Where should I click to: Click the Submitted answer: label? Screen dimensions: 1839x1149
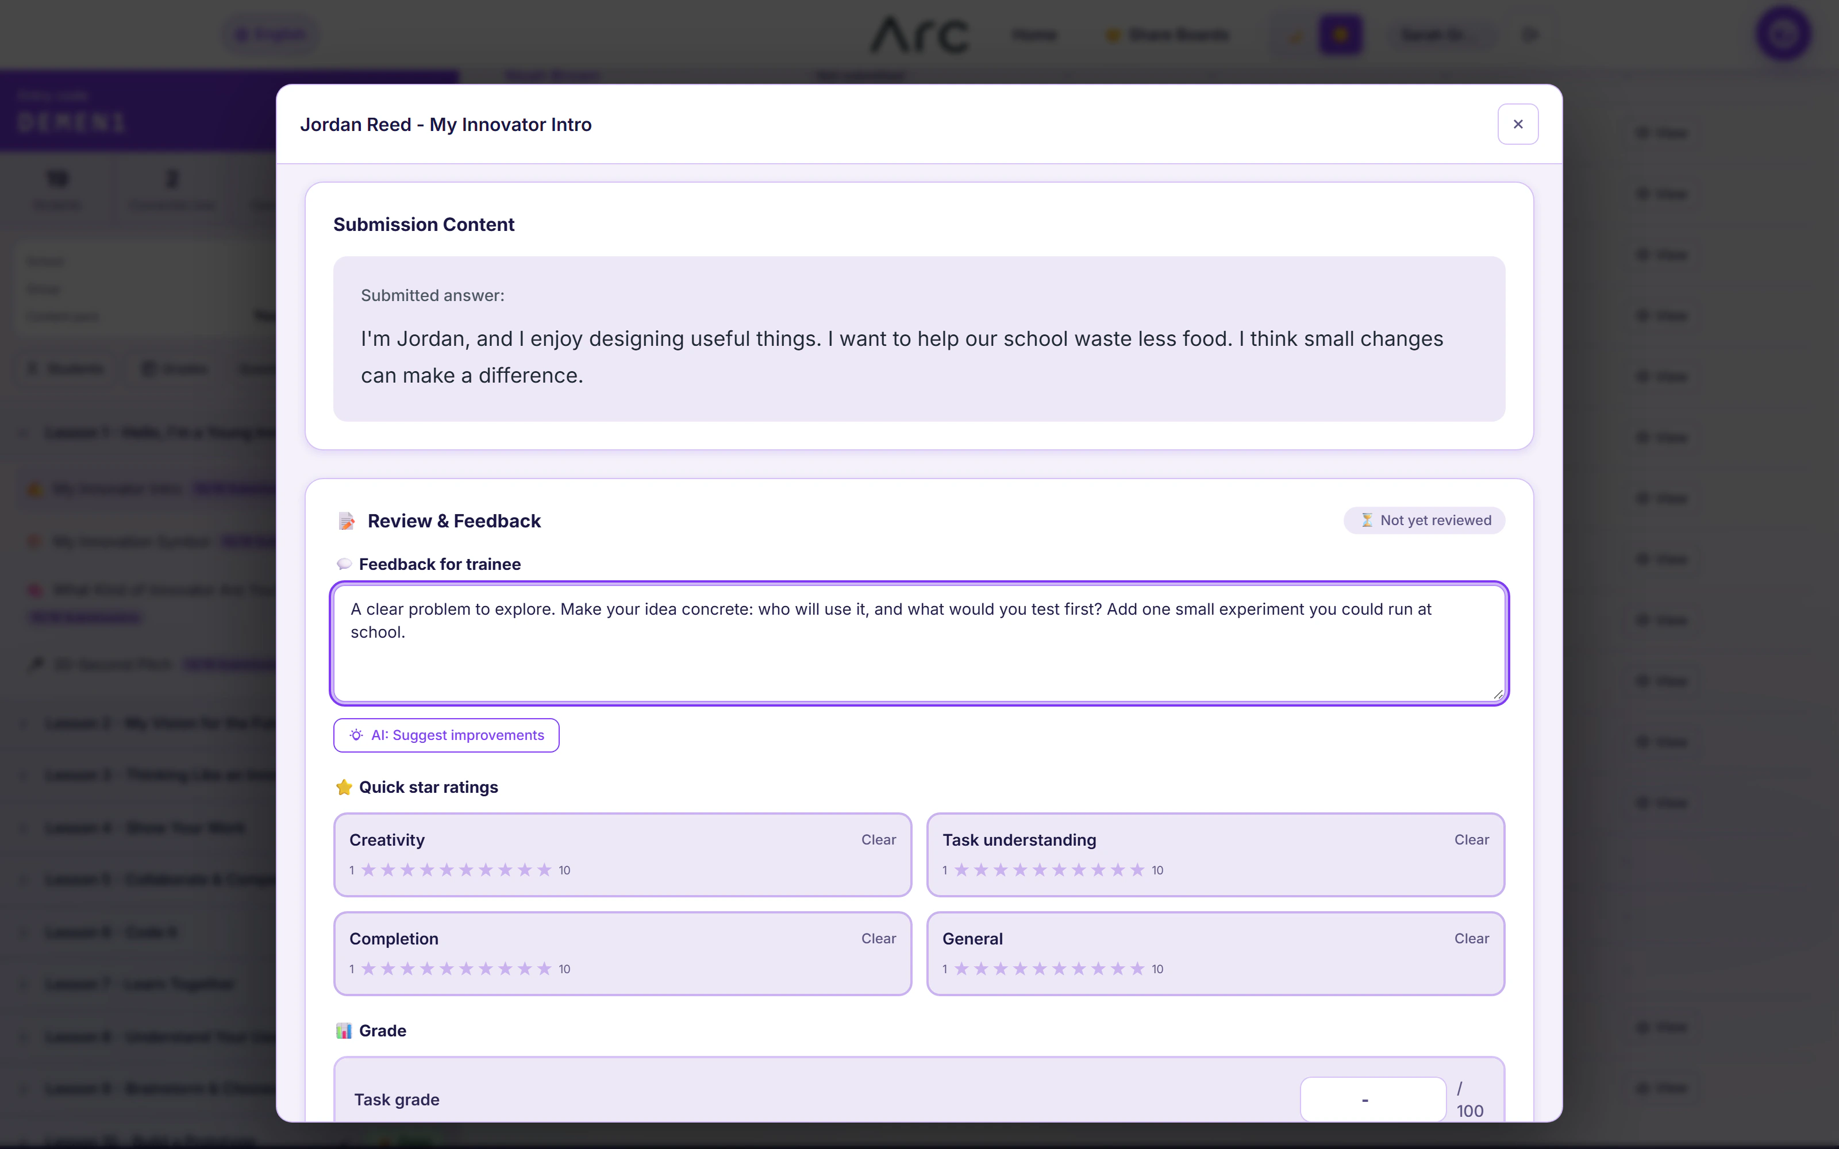tap(432, 296)
